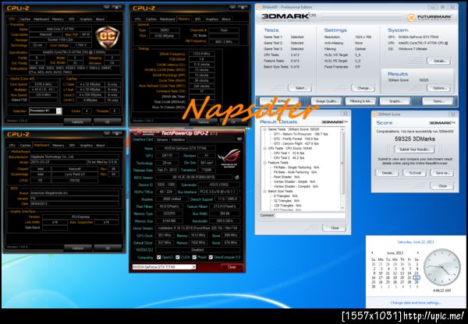The width and height of the screenshot is (468, 324).
Task: Click Details... in 3DMark Score window
Action: pos(387,173)
